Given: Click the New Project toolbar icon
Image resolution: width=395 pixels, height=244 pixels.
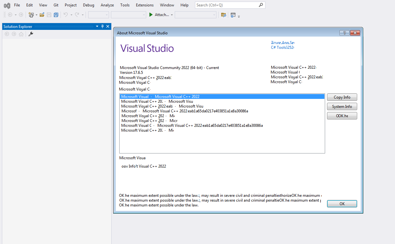Looking at the screenshot, I should (31, 15).
